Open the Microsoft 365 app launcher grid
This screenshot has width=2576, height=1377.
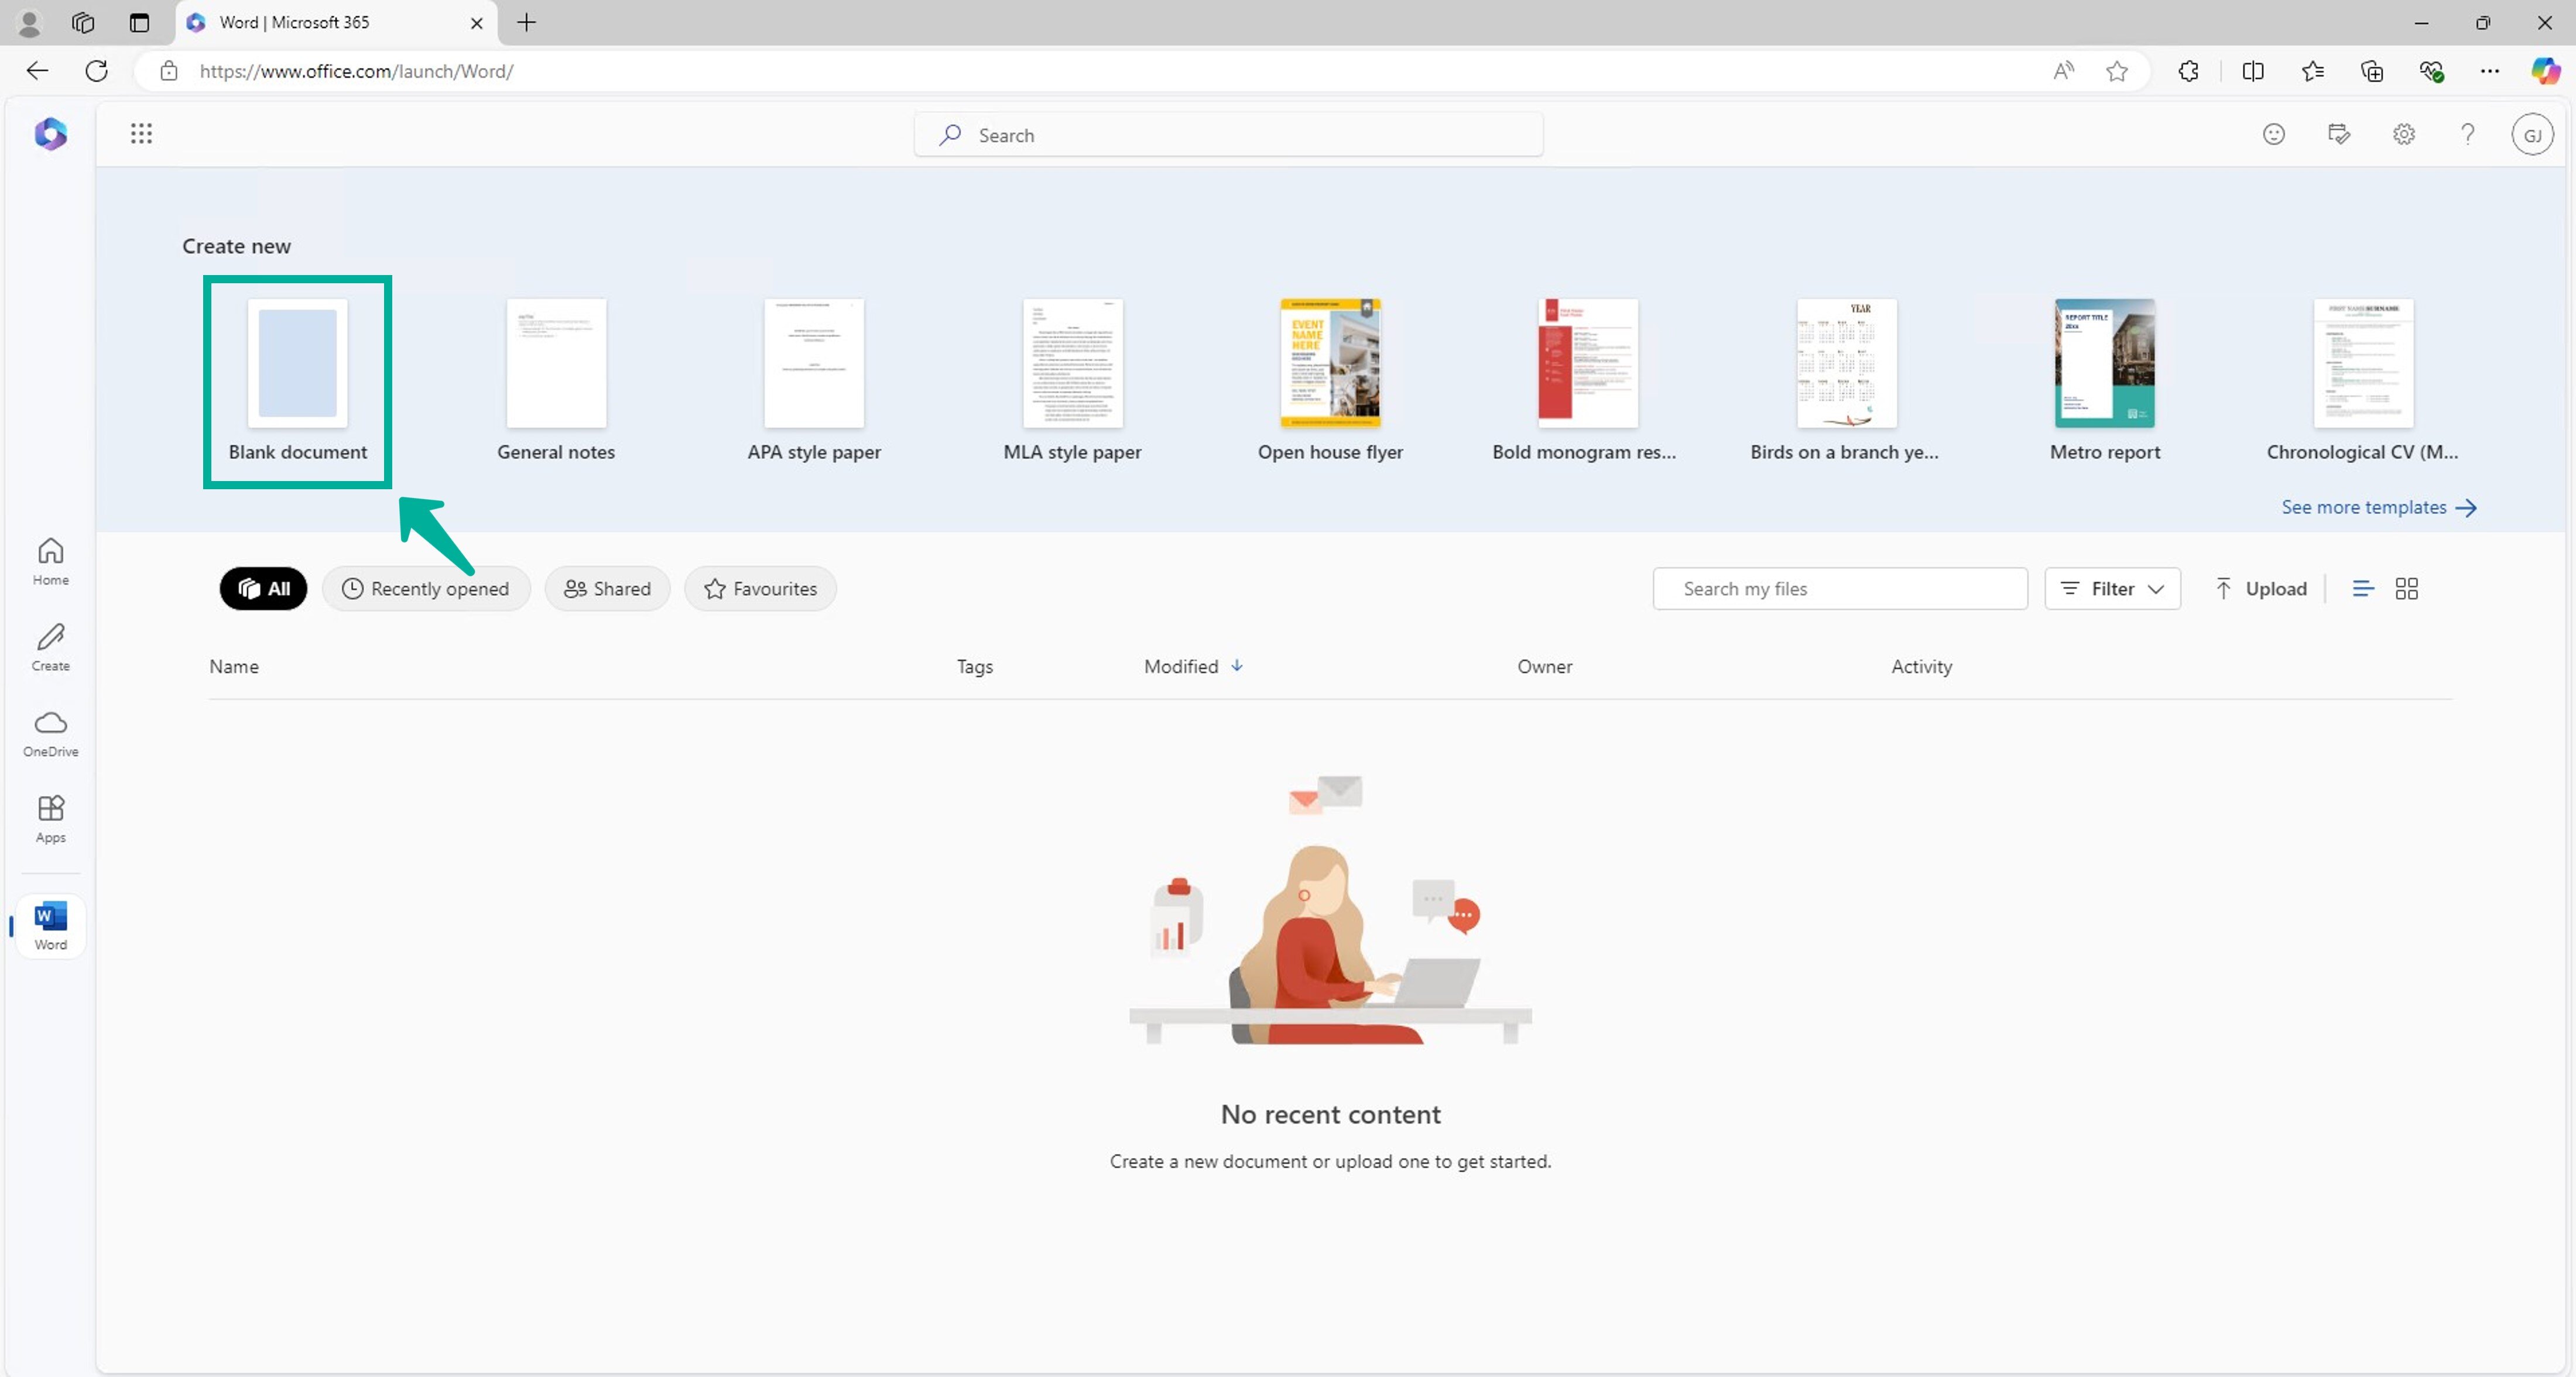(141, 133)
